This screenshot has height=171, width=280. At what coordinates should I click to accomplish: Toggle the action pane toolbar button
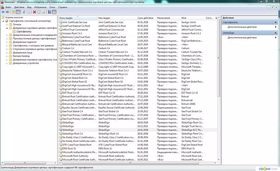click(x=54, y=12)
